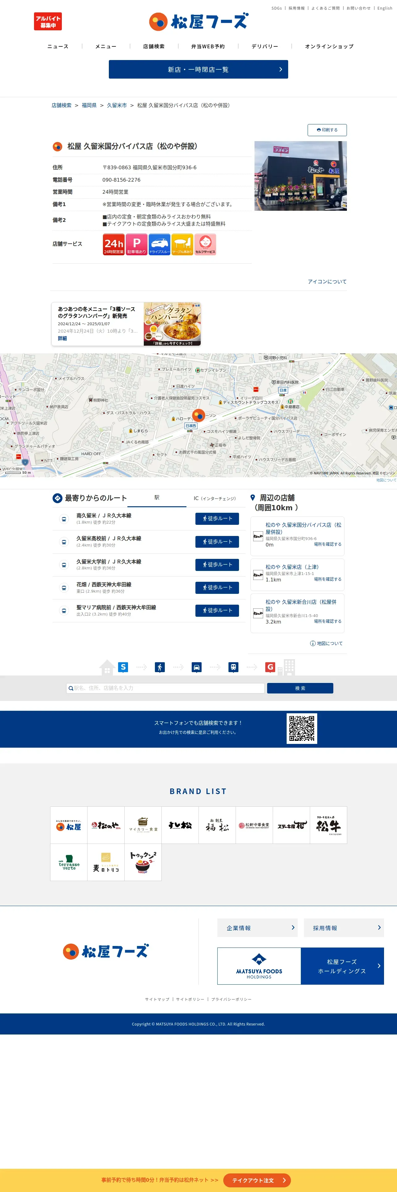Open the SDGs top link
The image size is (397, 1192).
pyautogui.click(x=276, y=8)
